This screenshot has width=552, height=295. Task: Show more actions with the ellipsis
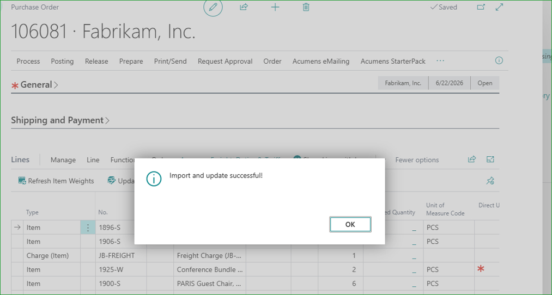click(440, 61)
